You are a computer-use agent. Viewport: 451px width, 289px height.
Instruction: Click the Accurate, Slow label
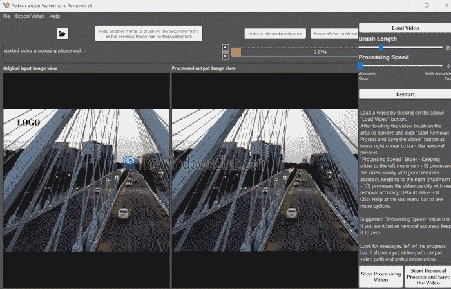[367, 76]
